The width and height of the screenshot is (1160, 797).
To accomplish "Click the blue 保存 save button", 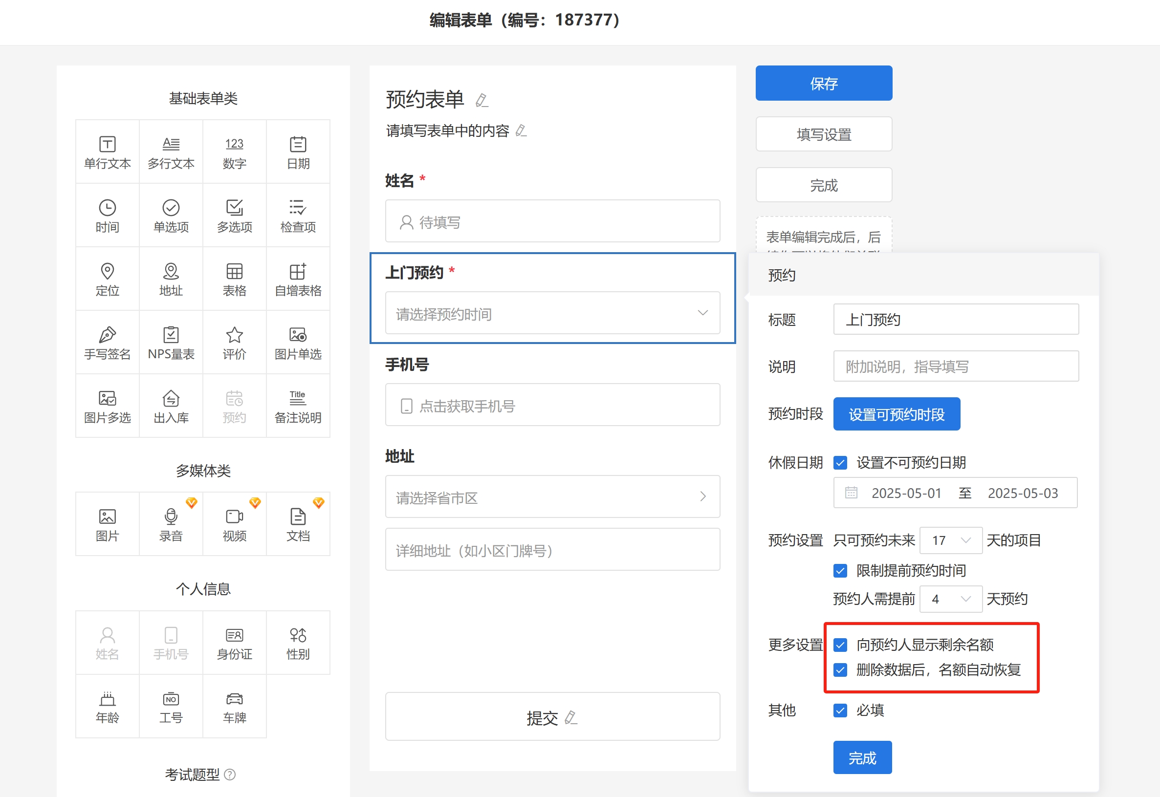I will click(x=823, y=84).
